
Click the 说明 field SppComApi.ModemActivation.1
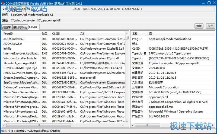coord(112,15)
